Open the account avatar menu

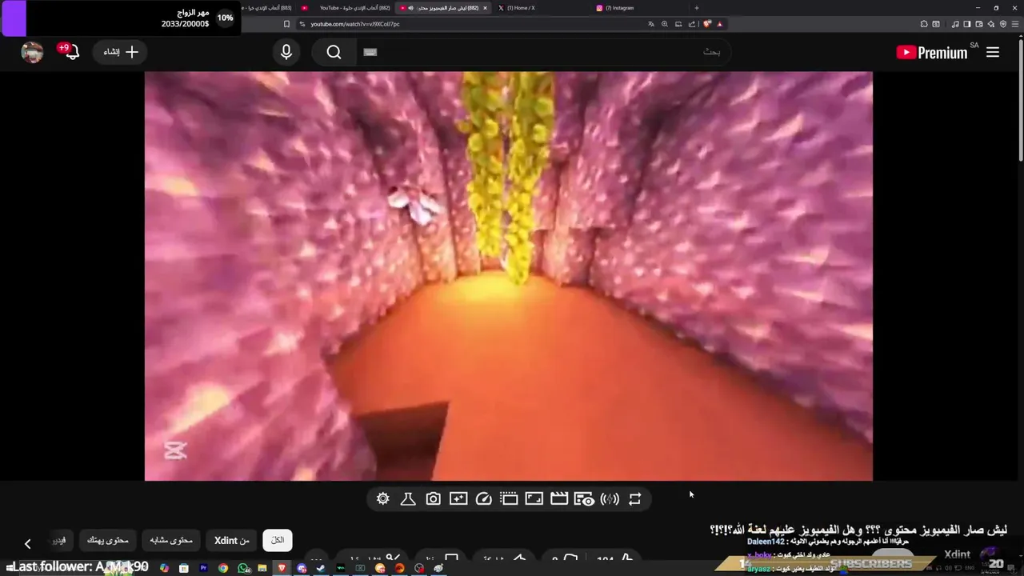(x=32, y=52)
